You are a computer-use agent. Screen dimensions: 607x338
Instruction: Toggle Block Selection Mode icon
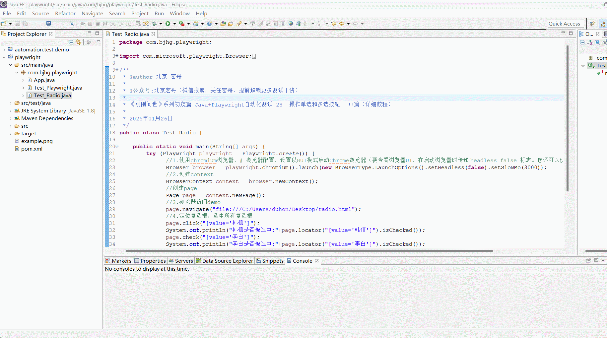[275, 24]
